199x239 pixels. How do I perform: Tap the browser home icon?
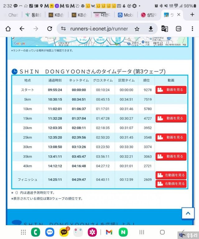8,29
